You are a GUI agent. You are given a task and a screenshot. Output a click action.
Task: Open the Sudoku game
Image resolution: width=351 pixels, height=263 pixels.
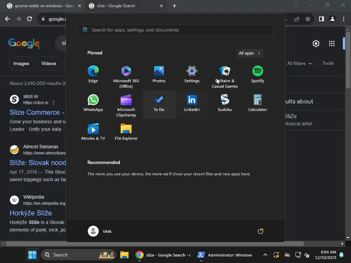[225, 103]
